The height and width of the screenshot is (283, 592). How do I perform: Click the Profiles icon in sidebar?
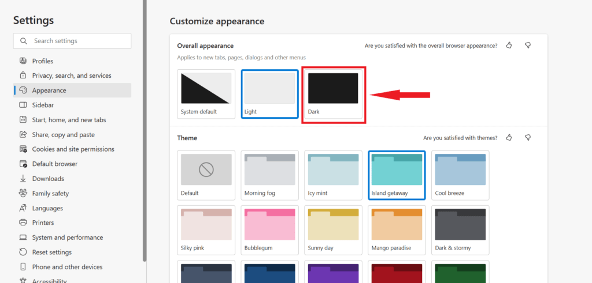tap(23, 61)
